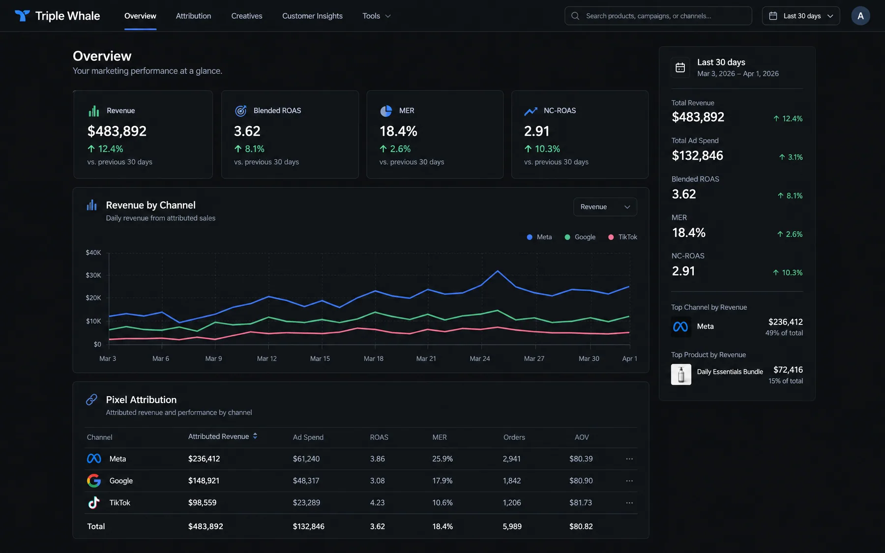Image resolution: width=885 pixels, height=553 pixels.
Task: Open more options for Google row
Action: coord(629,481)
